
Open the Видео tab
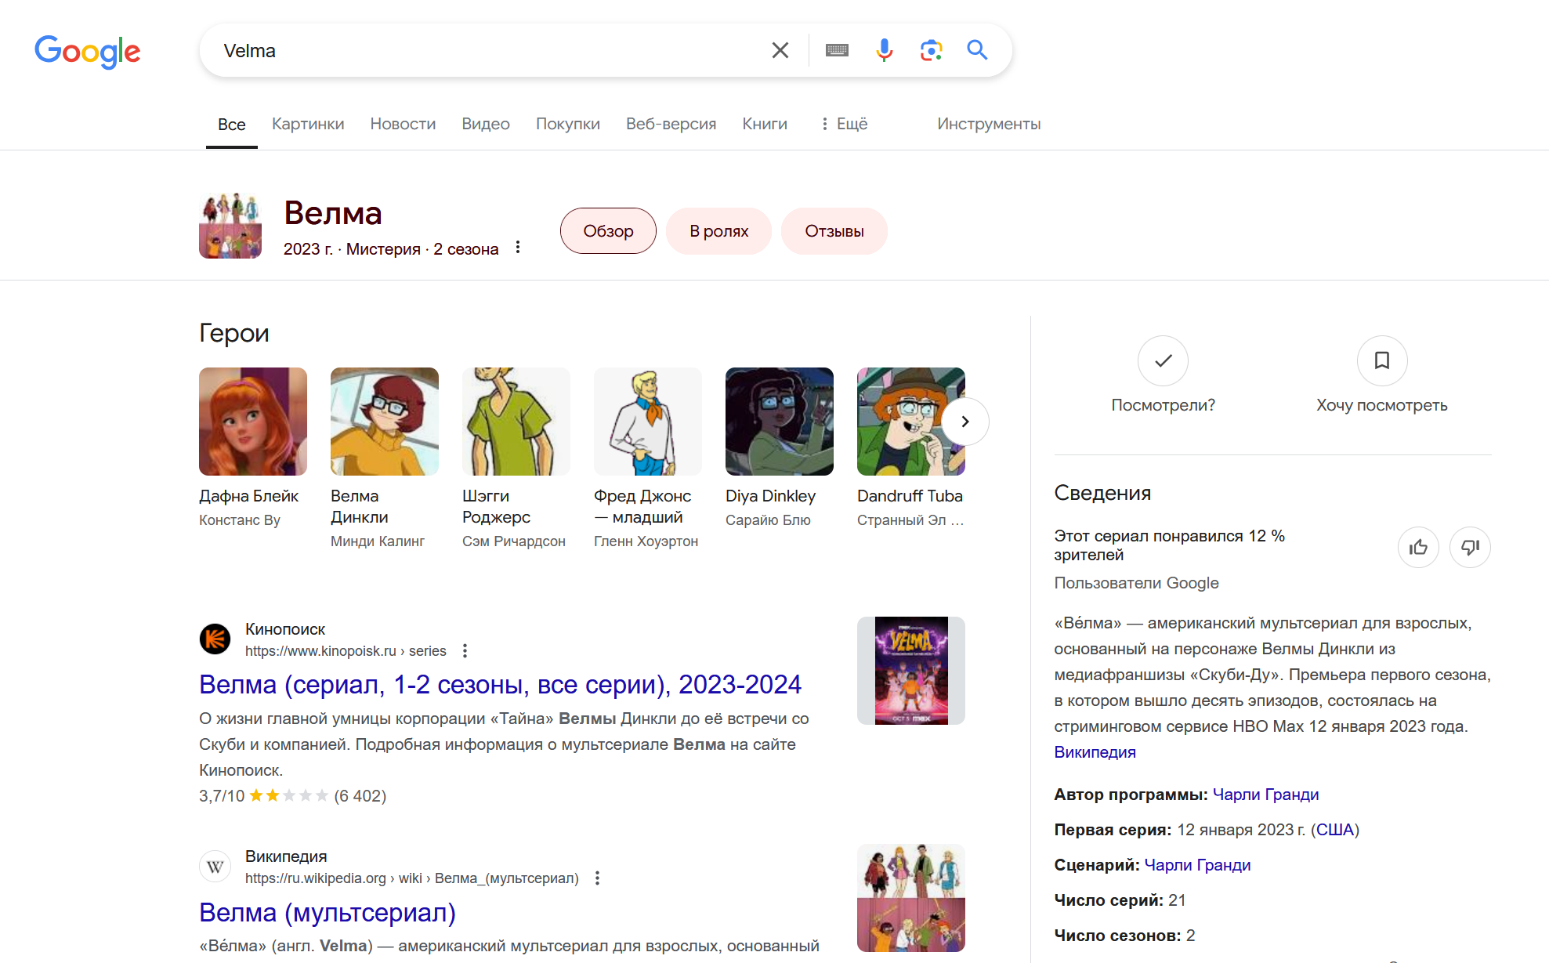pyautogui.click(x=486, y=124)
